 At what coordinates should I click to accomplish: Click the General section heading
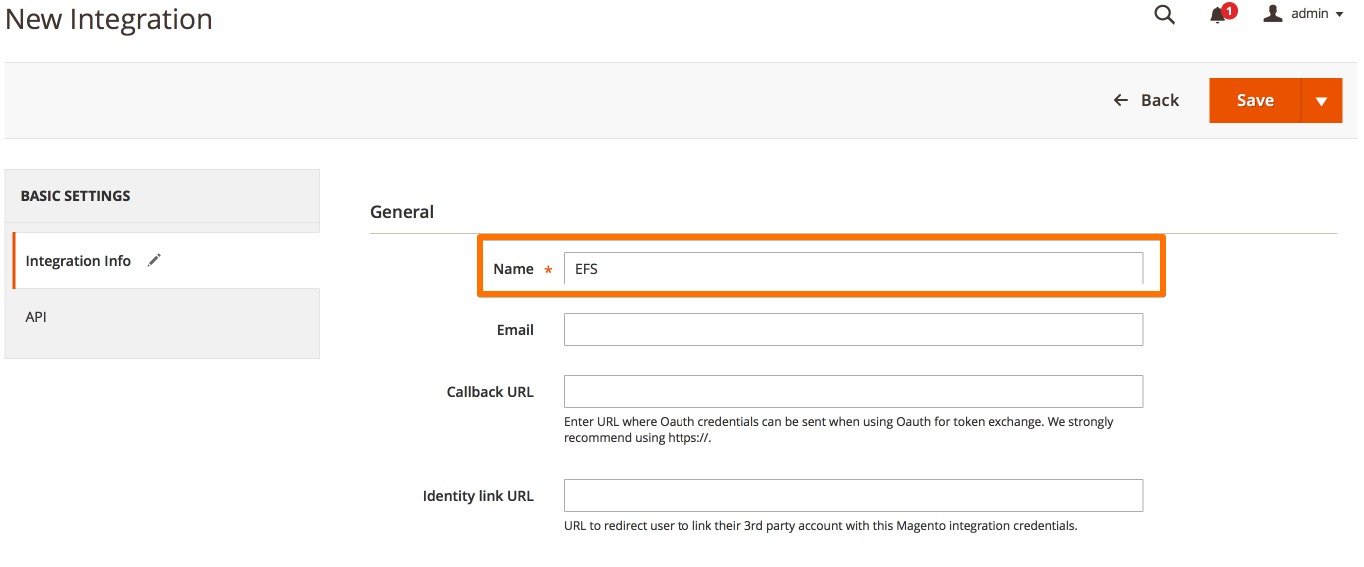point(402,212)
